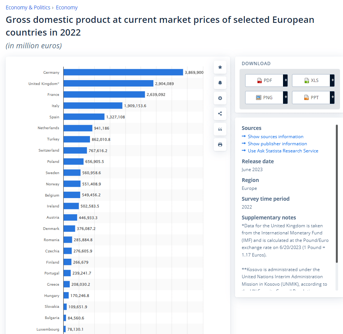The height and width of the screenshot is (334, 343).
Task: Expand the plus beside PPT download
Action: point(332,98)
